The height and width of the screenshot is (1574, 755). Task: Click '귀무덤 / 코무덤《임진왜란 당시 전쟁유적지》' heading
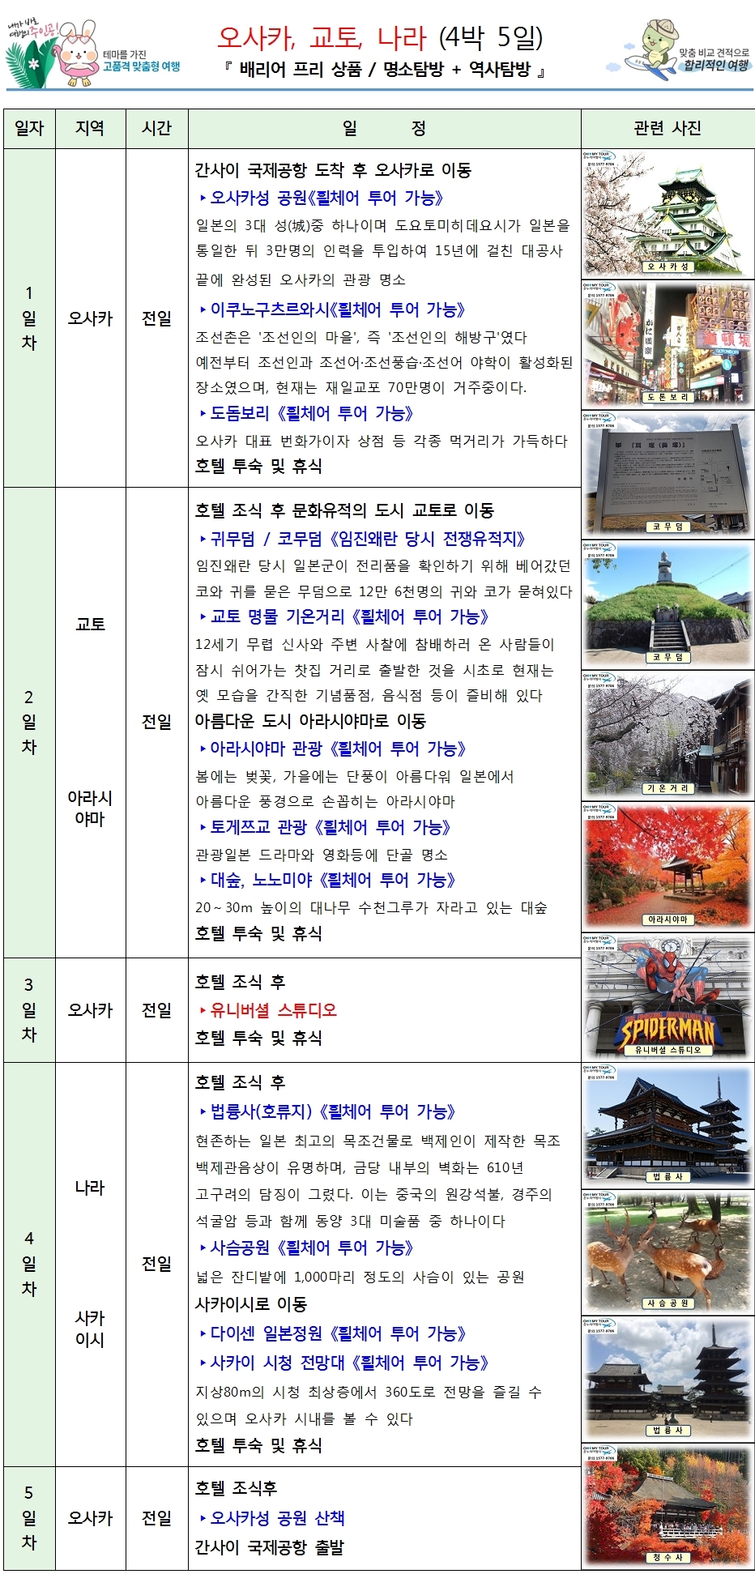click(363, 539)
